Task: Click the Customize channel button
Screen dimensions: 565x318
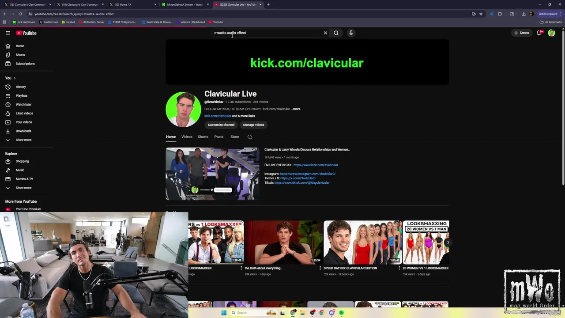Action: (x=221, y=125)
